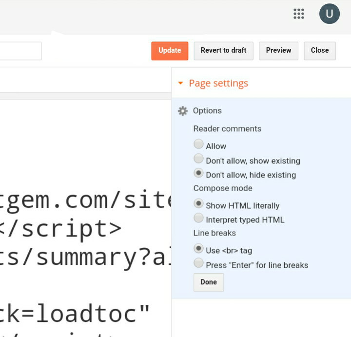The width and height of the screenshot is (351, 337).
Task: Select Don't allow, show existing radio
Action: tap(198, 159)
